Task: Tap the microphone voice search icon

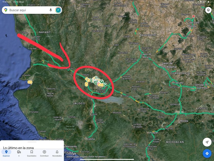Action: click(x=51, y=10)
